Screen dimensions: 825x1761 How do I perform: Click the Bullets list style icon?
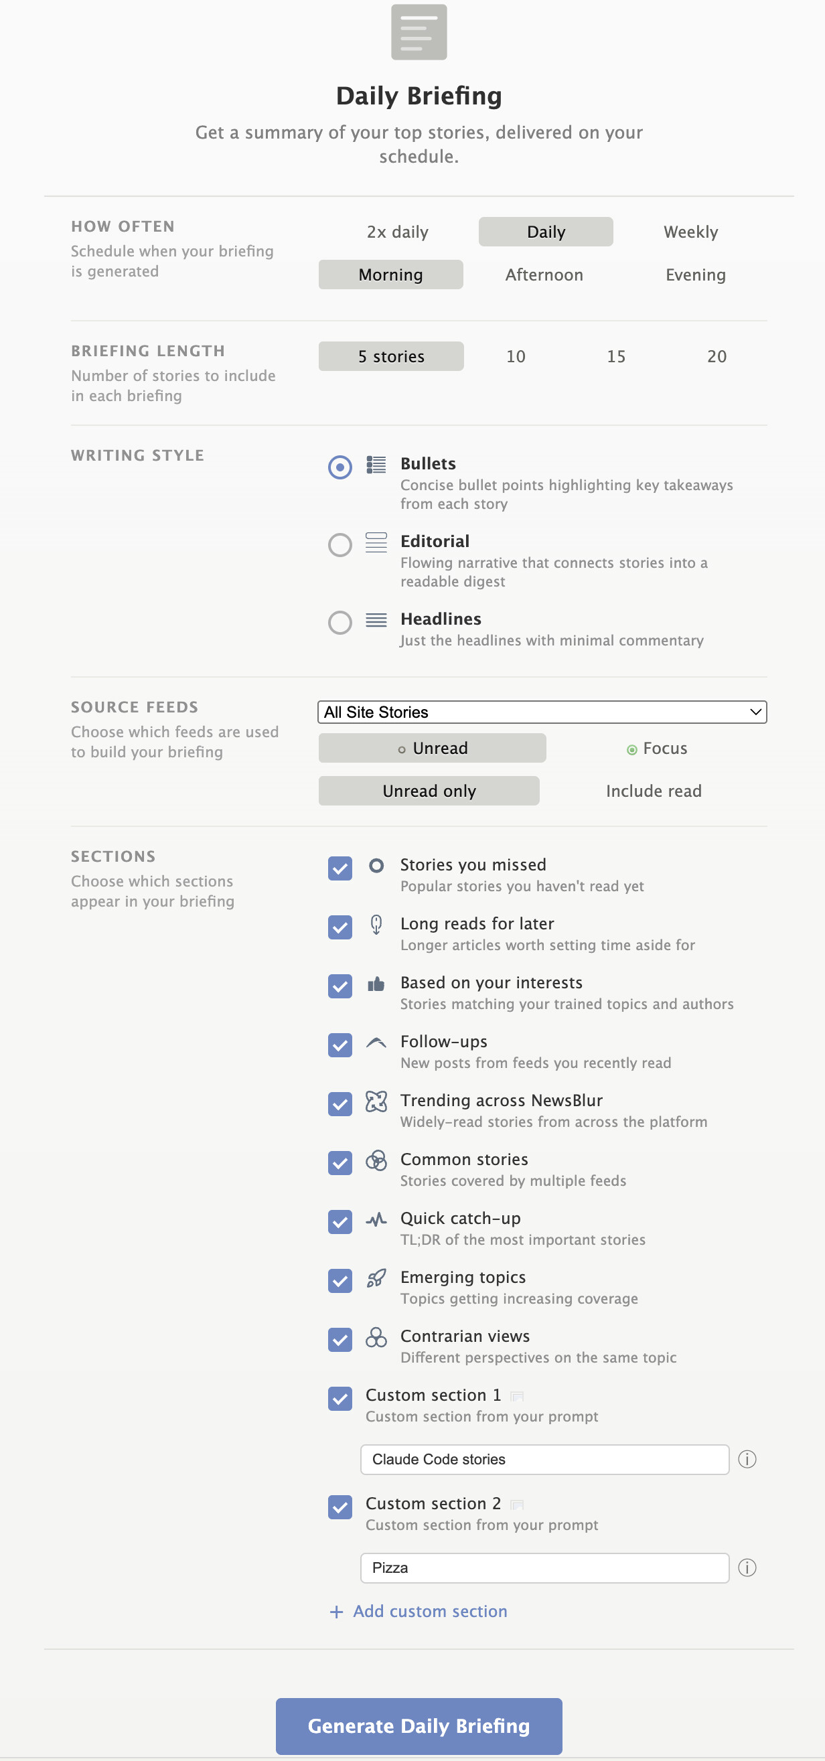point(376,465)
